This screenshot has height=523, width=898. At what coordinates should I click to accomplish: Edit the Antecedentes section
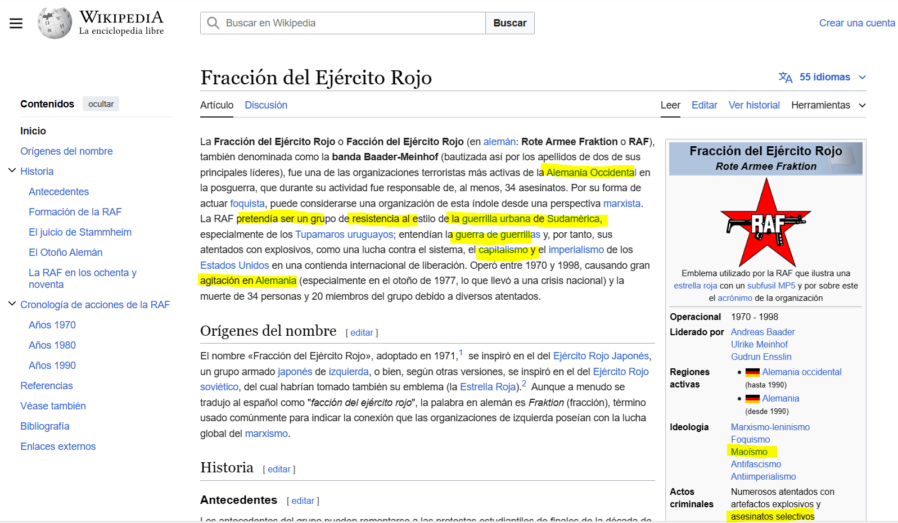(x=303, y=501)
